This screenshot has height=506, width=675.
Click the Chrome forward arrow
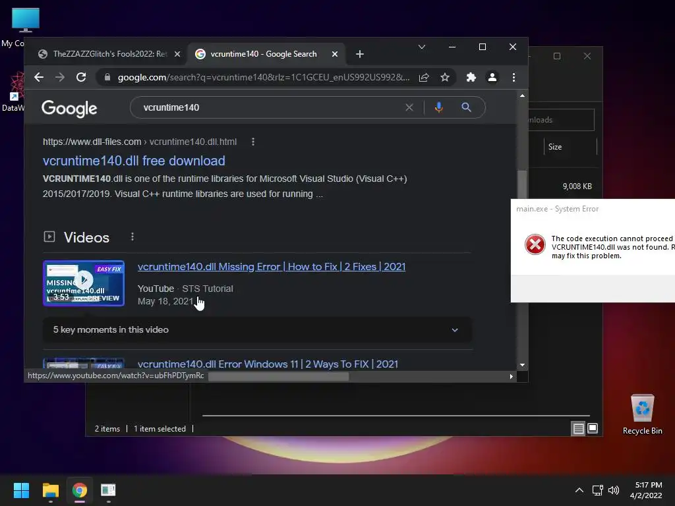coord(60,78)
